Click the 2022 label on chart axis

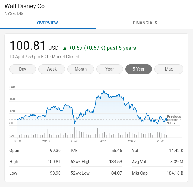pyautogui.click(x=132, y=141)
